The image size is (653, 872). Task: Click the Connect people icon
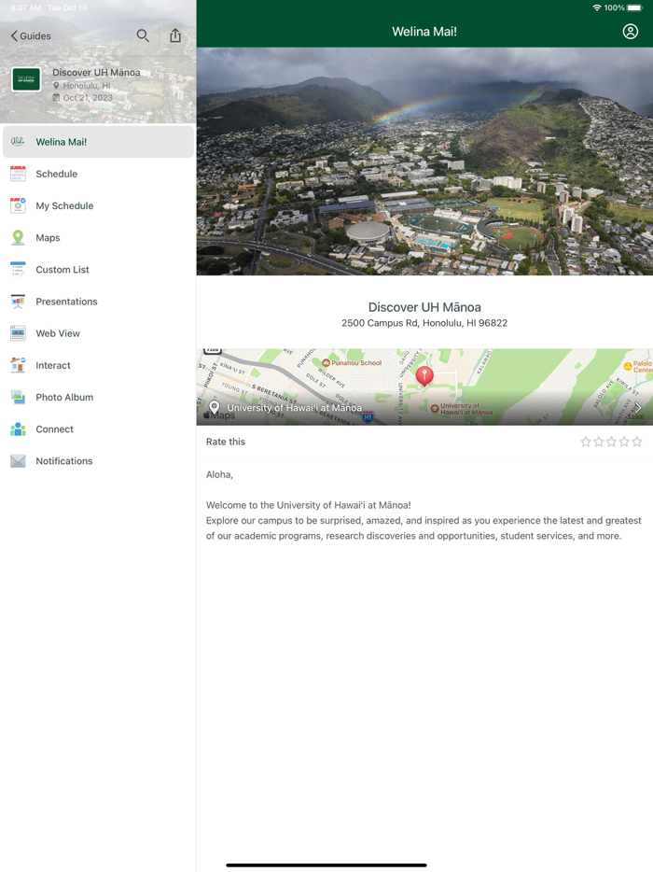pos(18,429)
